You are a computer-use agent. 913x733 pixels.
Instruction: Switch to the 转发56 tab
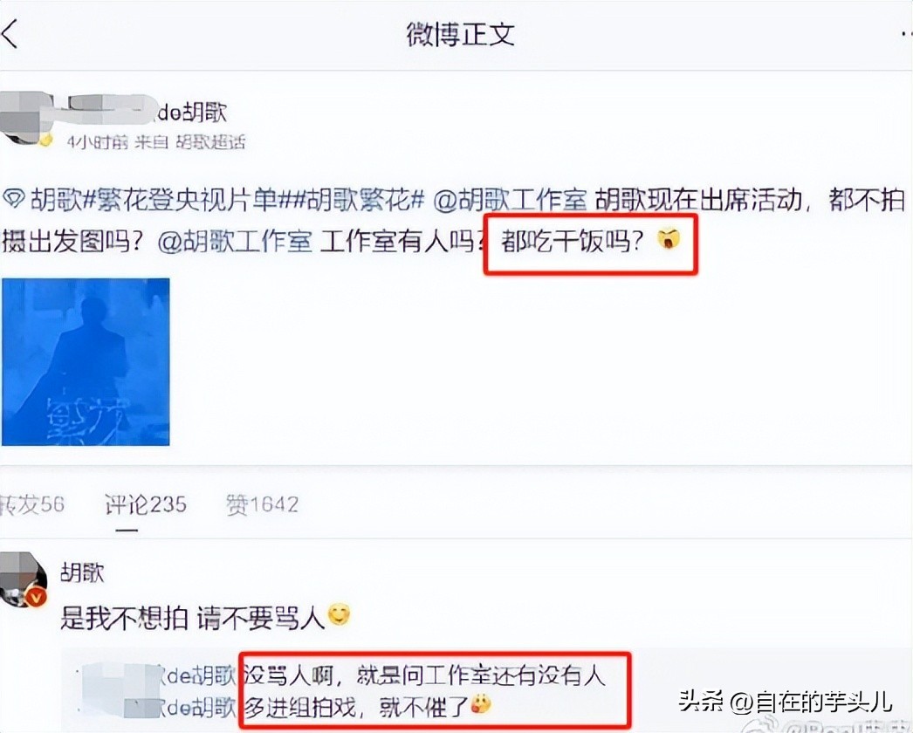click(32, 504)
